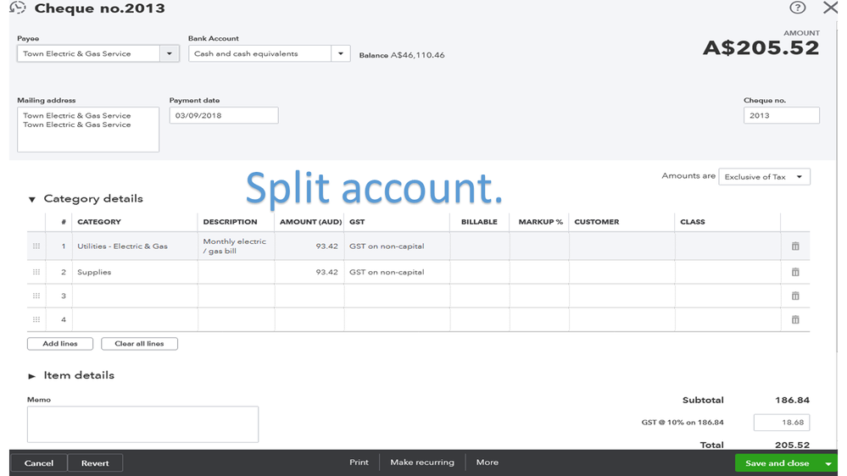The image size is (847, 476).
Task: Open the Payee dropdown arrow
Action: point(169,53)
